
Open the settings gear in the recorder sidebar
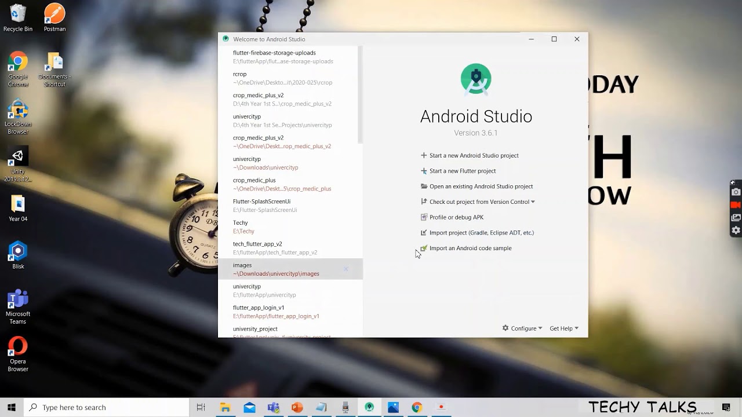[x=736, y=230]
